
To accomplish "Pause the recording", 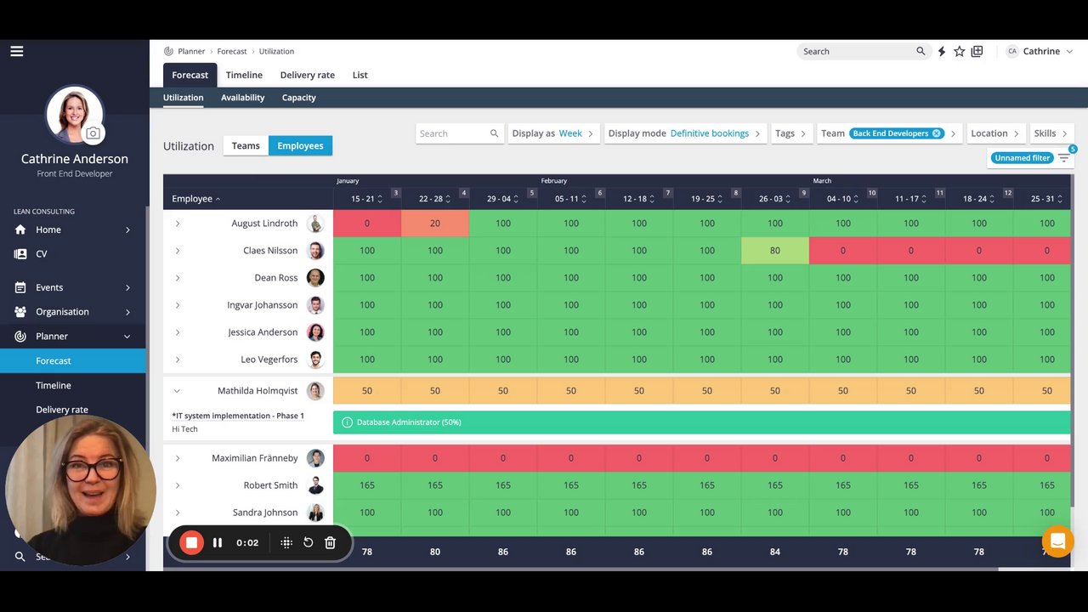I will [x=218, y=542].
